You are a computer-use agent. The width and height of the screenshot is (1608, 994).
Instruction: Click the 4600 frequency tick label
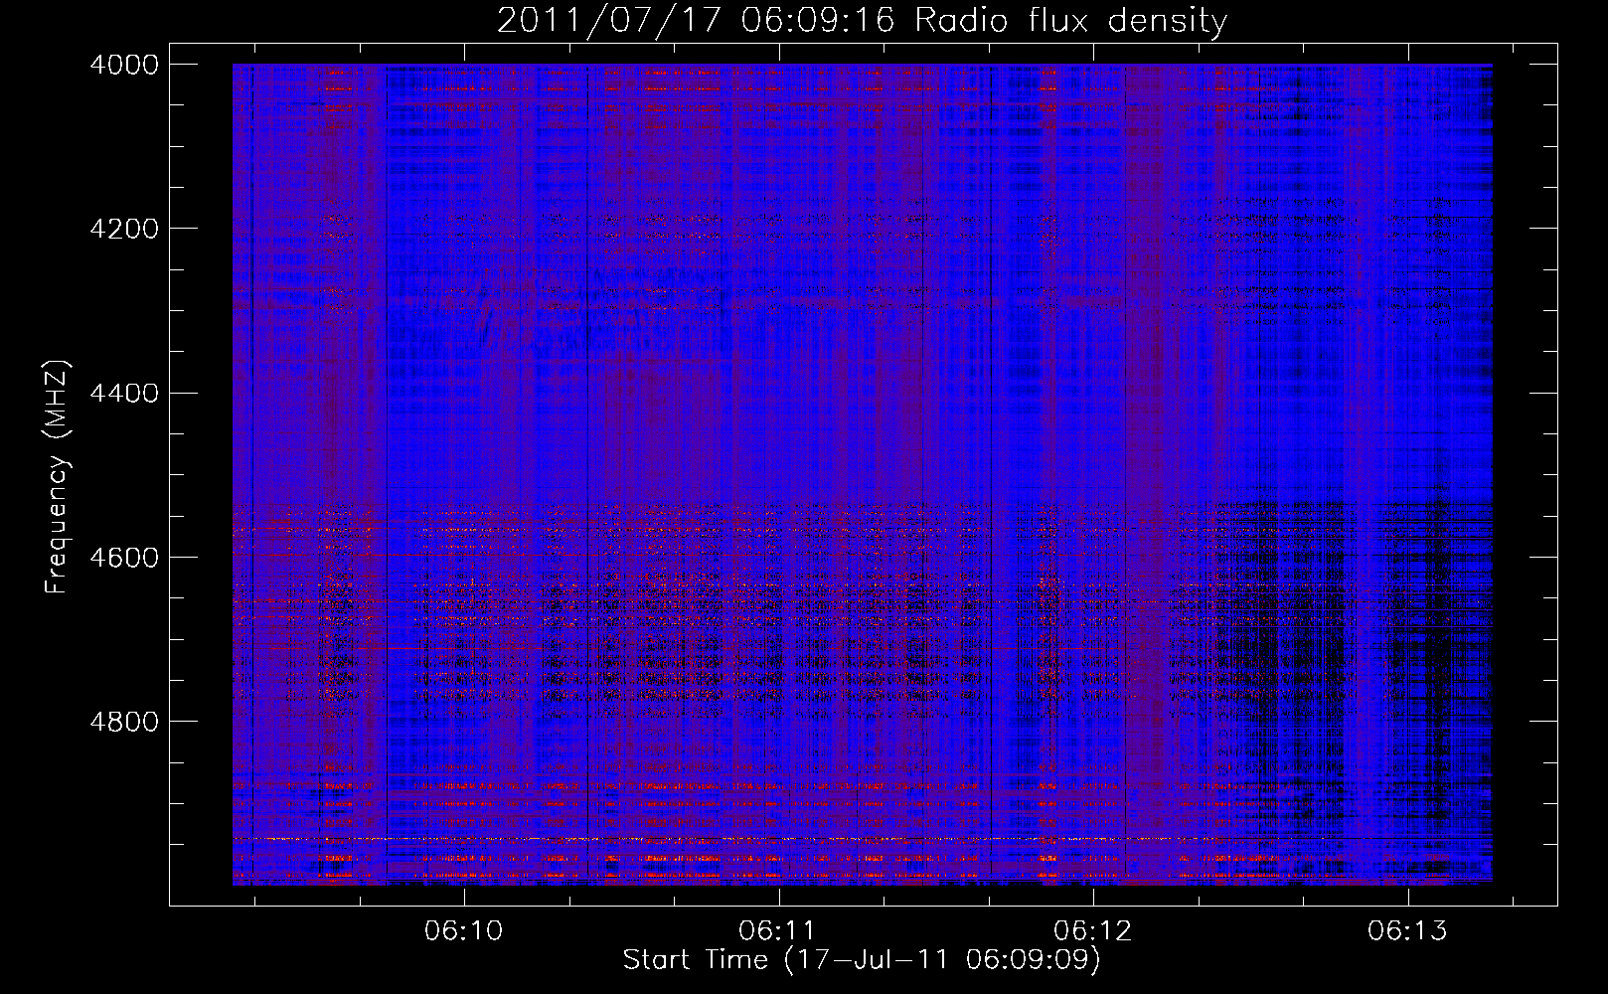(123, 558)
